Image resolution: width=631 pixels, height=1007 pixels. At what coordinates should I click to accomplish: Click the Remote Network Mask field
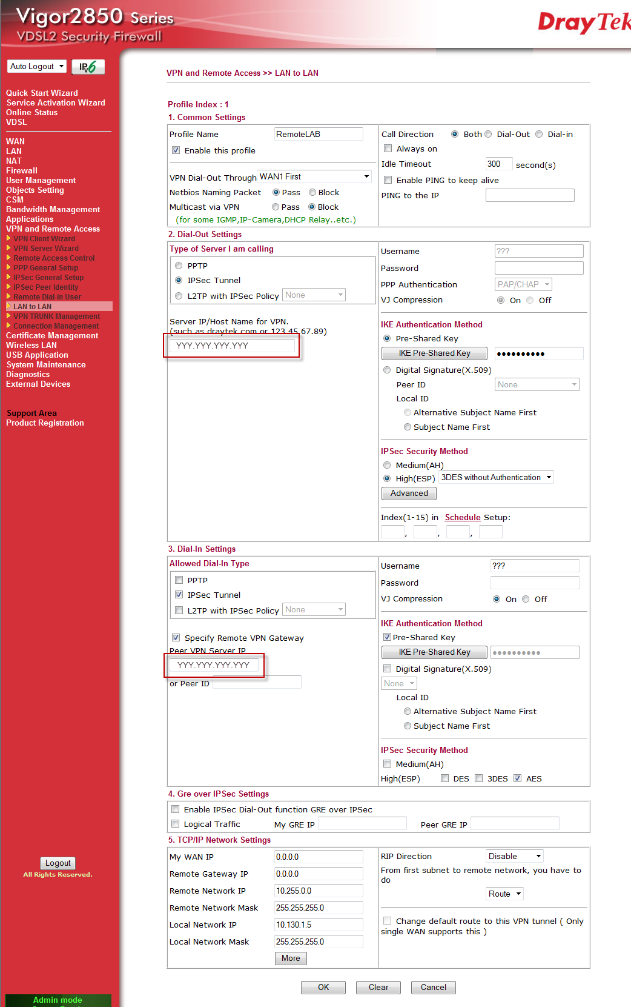tap(319, 908)
